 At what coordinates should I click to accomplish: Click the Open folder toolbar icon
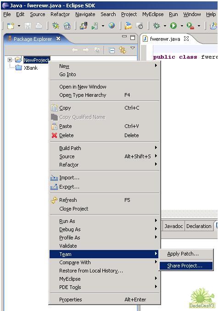[129, 26]
